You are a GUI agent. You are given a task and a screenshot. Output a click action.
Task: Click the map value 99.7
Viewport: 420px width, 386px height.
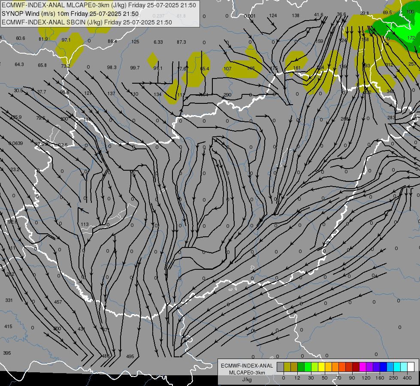click(135, 68)
